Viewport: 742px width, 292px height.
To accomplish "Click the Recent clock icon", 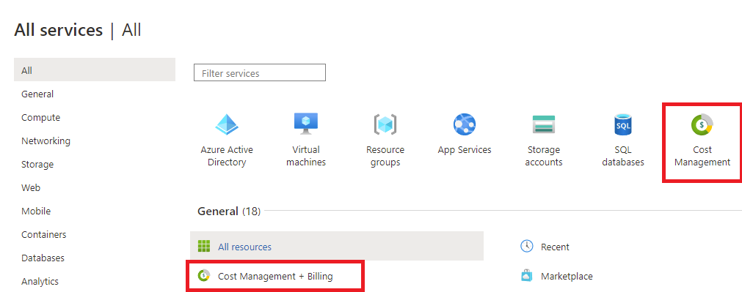I will (x=527, y=246).
